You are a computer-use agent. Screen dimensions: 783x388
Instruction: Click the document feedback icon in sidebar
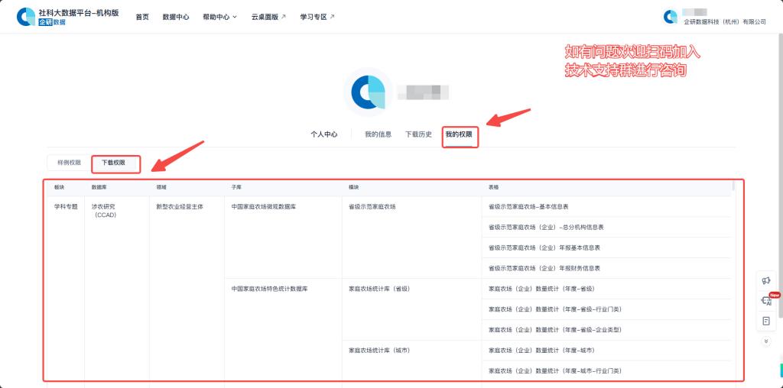coord(766,322)
